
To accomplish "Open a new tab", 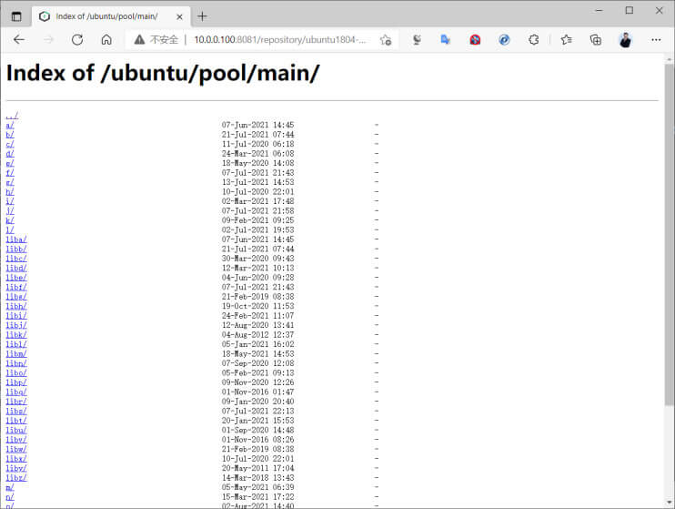I will 202,16.
